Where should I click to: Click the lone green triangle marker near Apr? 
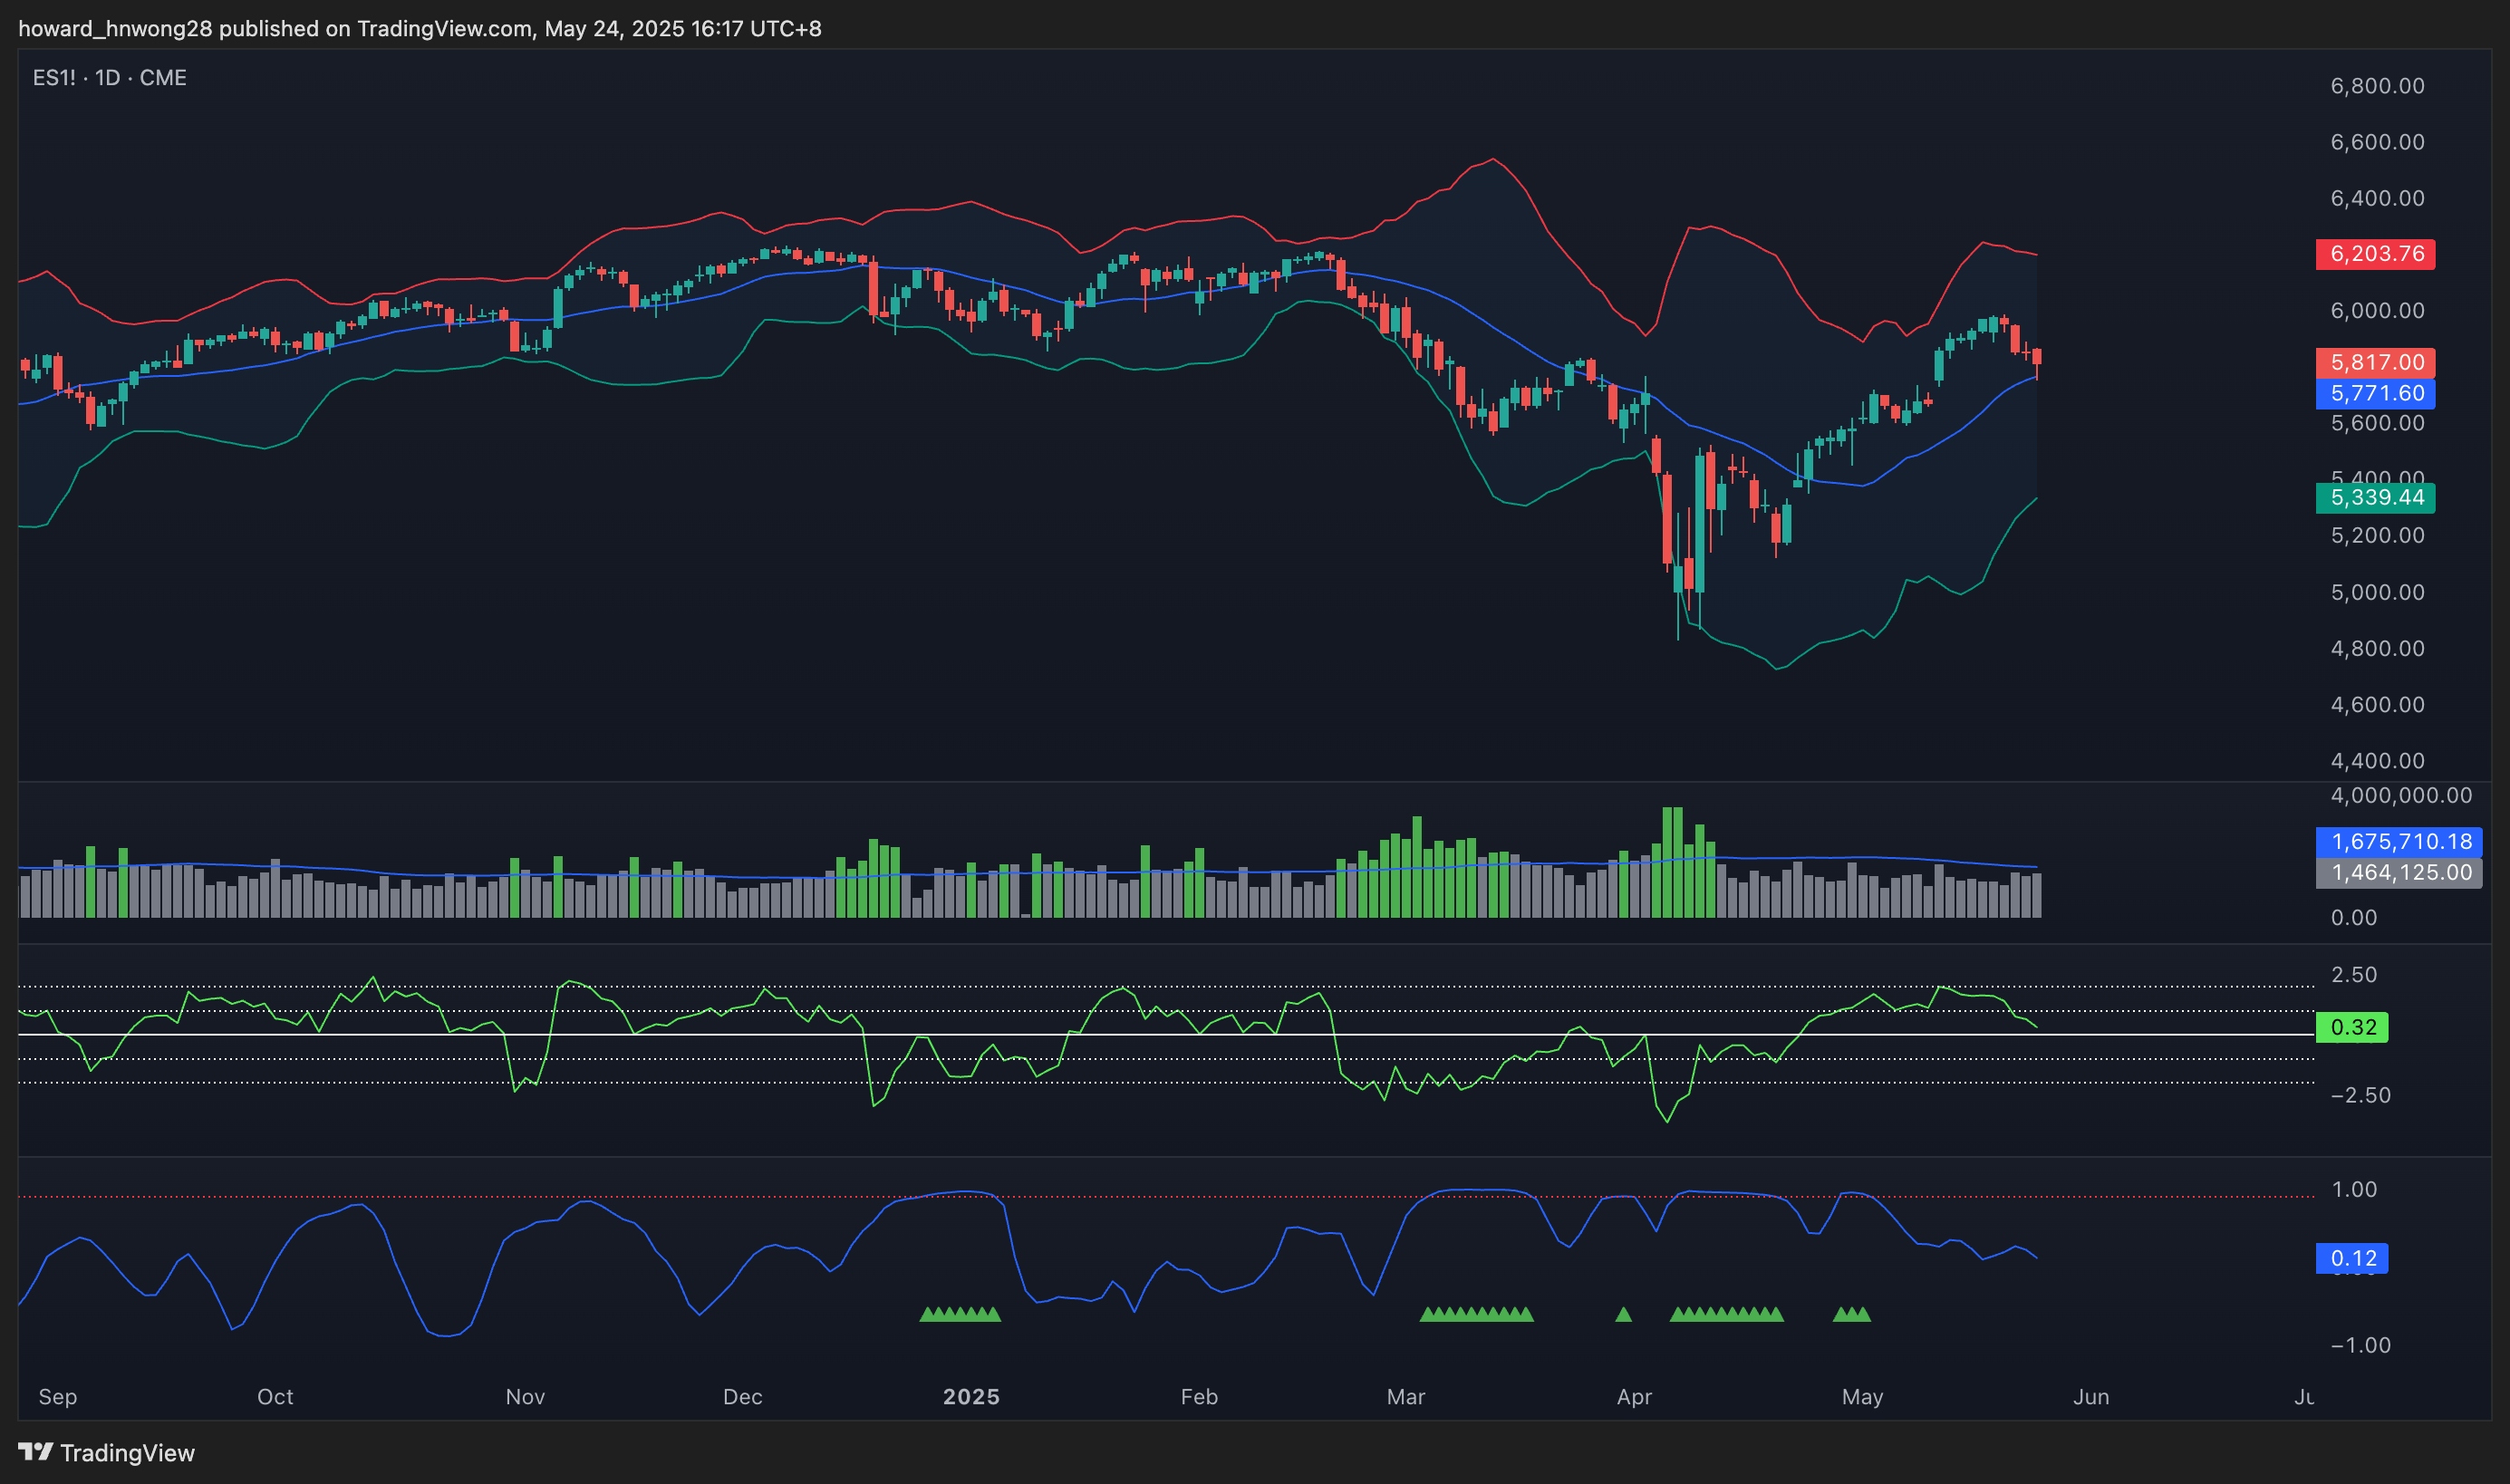[x=1623, y=1314]
